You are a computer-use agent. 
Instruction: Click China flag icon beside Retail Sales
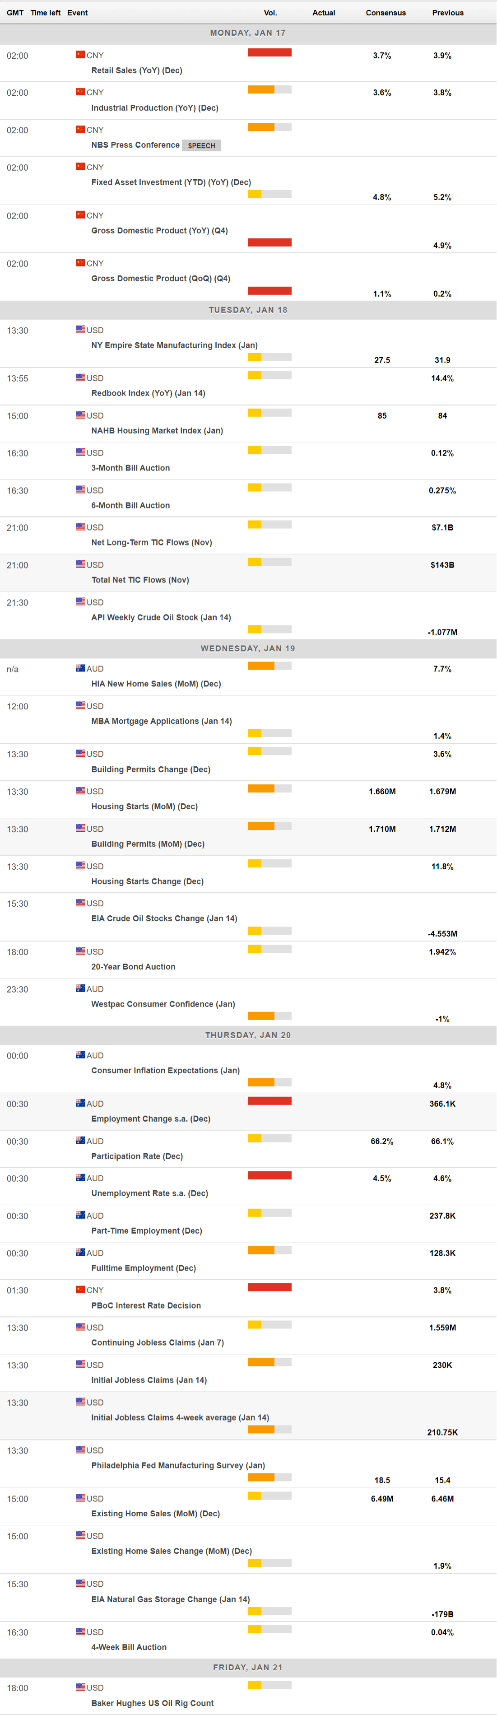point(80,55)
